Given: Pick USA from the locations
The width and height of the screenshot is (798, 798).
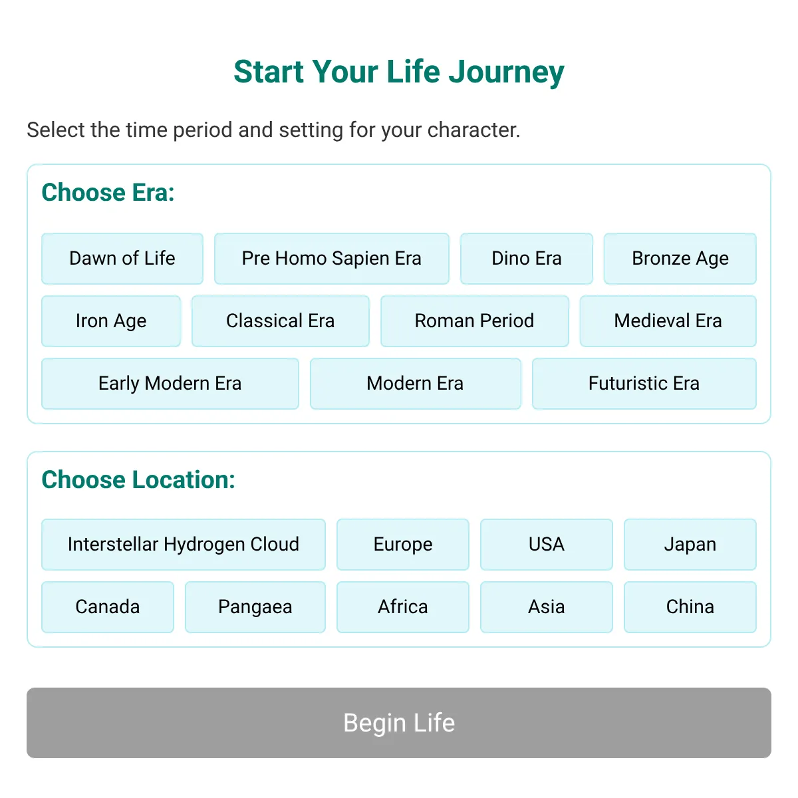Looking at the screenshot, I should [547, 545].
